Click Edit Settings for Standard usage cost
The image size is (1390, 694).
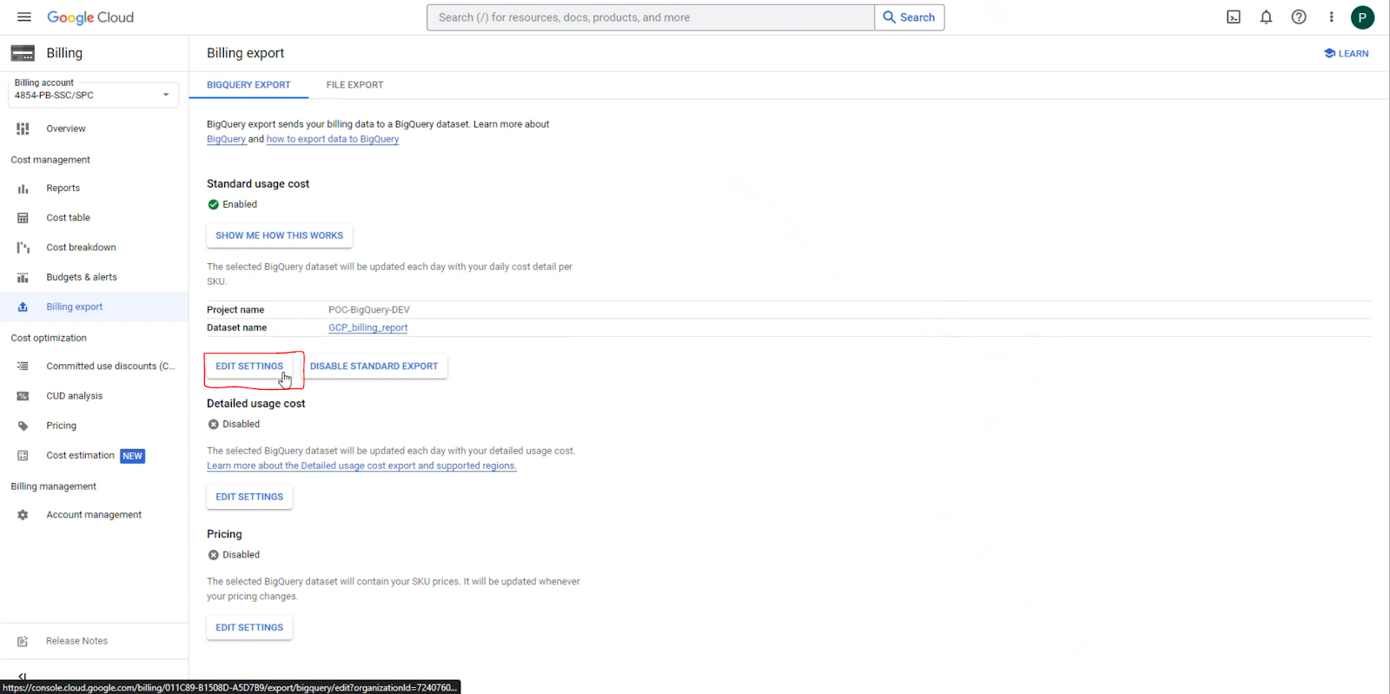(x=249, y=367)
